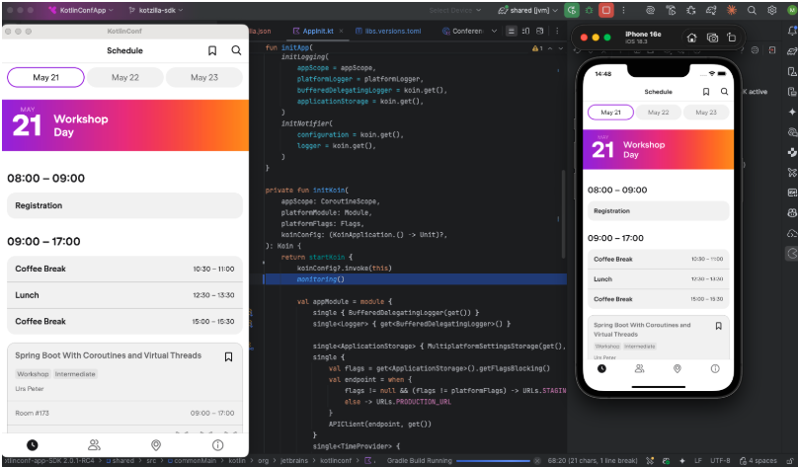The height and width of the screenshot is (467, 798).
Task: Stop the running process
Action: pyautogui.click(x=606, y=10)
